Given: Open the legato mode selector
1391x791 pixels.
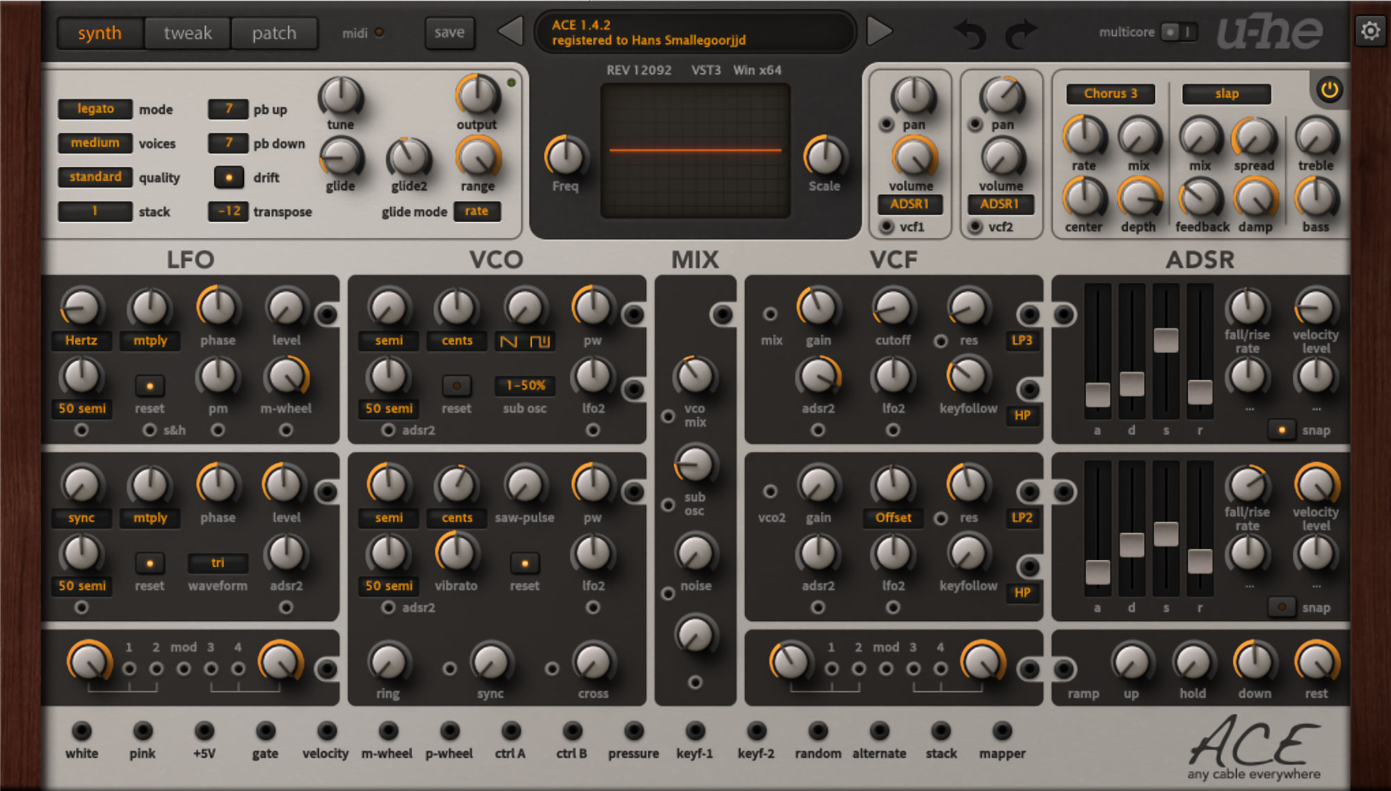Looking at the screenshot, I should tap(95, 109).
